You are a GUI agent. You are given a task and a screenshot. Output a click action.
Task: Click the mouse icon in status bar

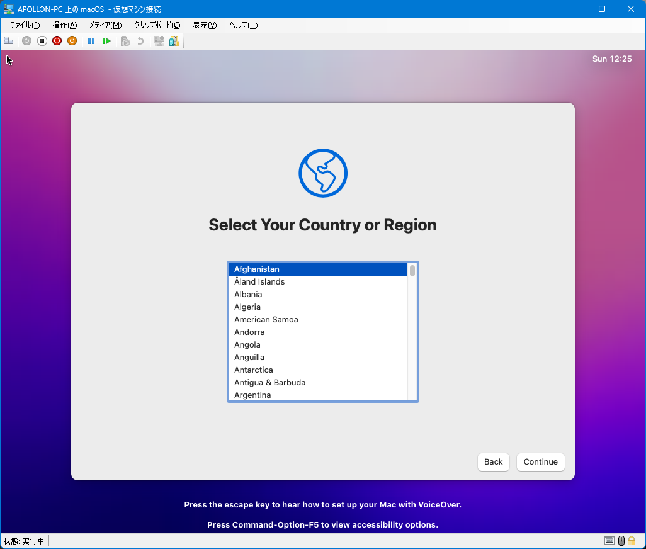621,541
